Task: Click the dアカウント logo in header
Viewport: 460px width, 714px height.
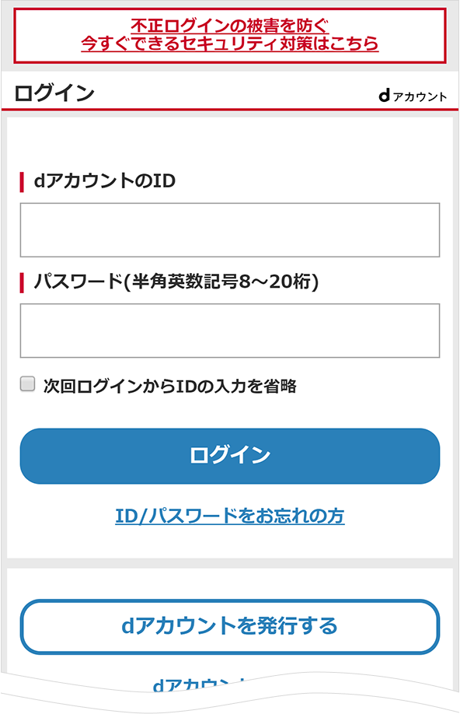Action: tap(413, 96)
